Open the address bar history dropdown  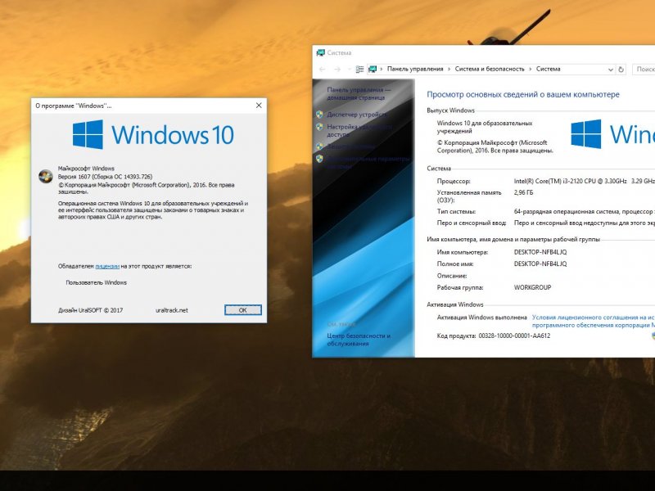pyautogui.click(x=610, y=70)
